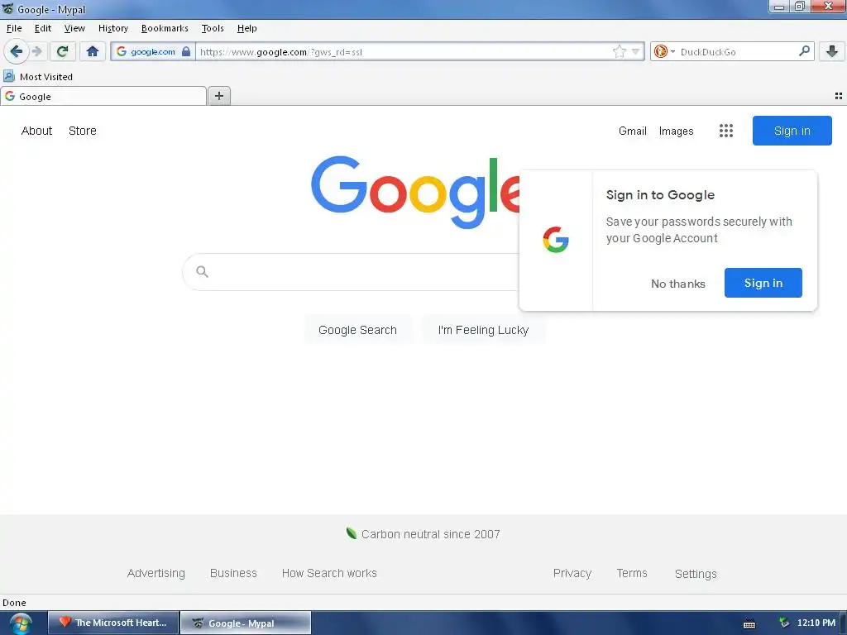Image resolution: width=847 pixels, height=635 pixels.
Task: Click the About link
Action: pos(36,131)
